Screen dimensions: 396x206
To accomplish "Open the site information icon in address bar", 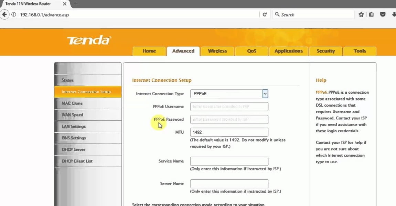I will point(14,15).
